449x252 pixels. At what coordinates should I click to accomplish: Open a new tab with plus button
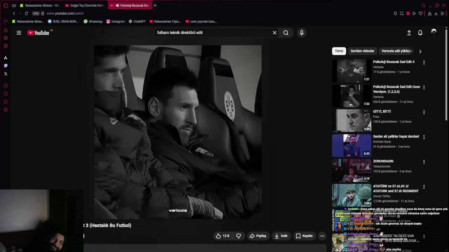pos(155,5)
